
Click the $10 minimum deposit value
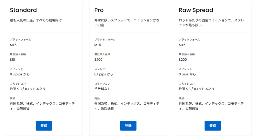(12, 60)
